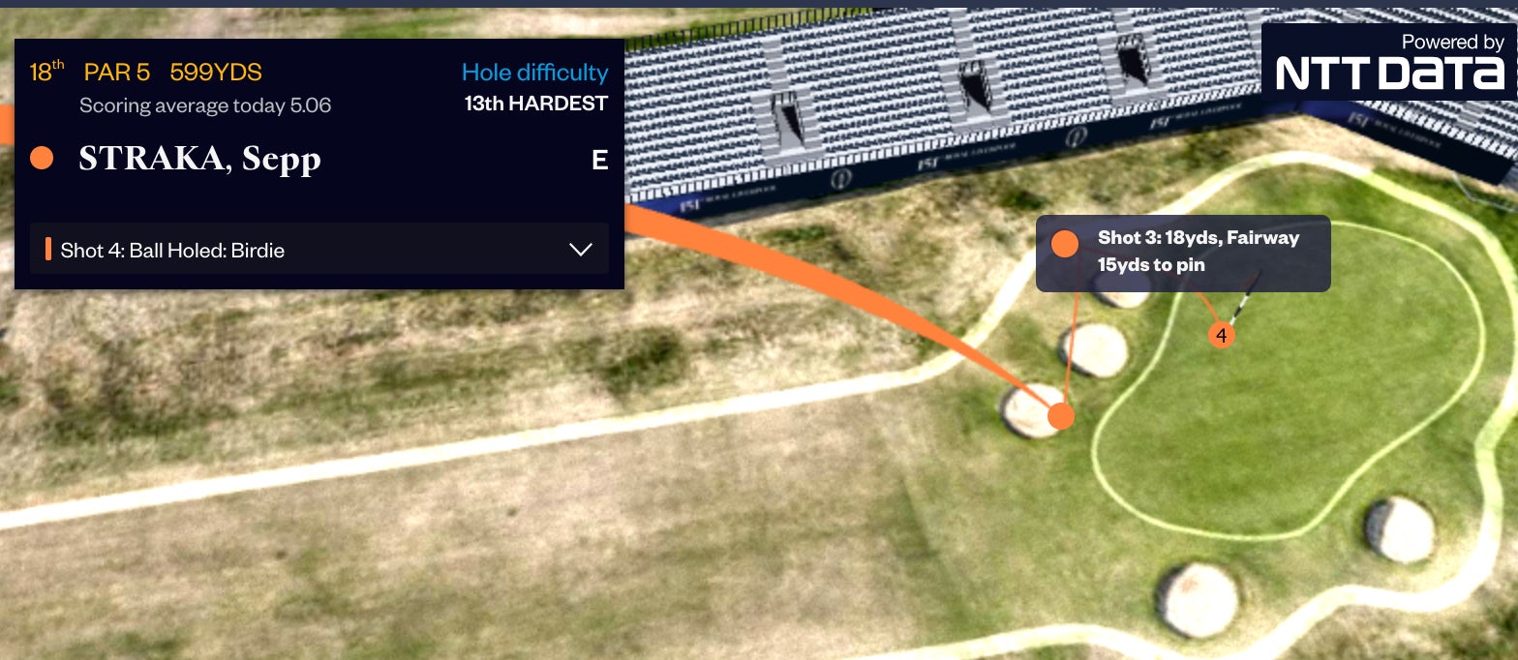Select the orange ball marker beside the bunker

[x=1061, y=416]
